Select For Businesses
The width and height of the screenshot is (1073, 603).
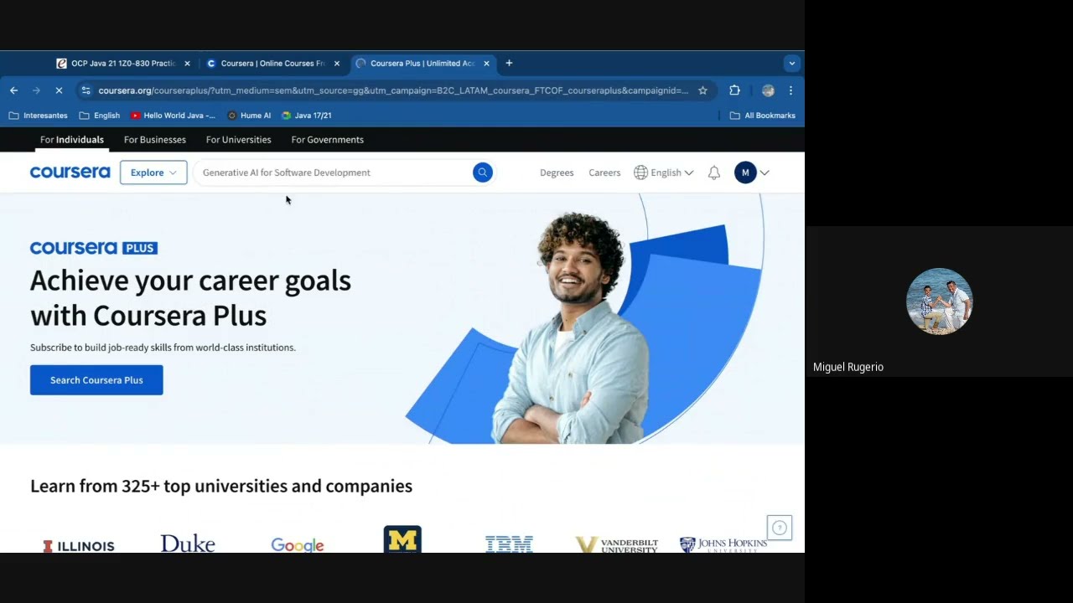pyautogui.click(x=155, y=140)
